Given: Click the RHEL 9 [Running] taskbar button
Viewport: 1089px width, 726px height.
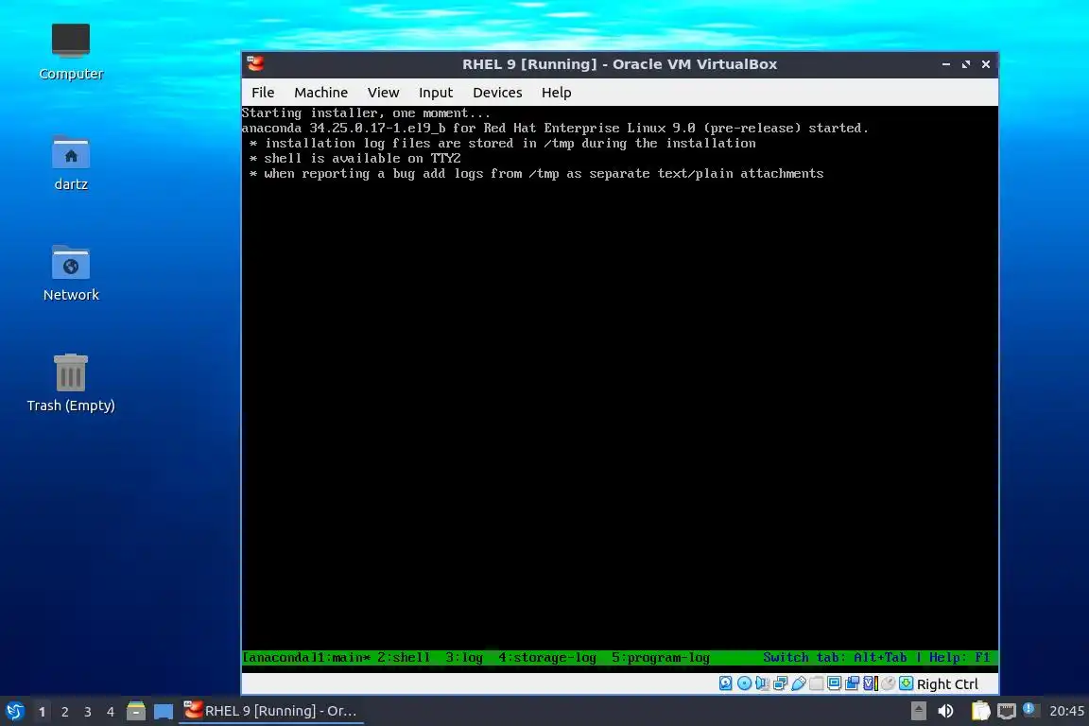Looking at the screenshot, I should (271, 711).
